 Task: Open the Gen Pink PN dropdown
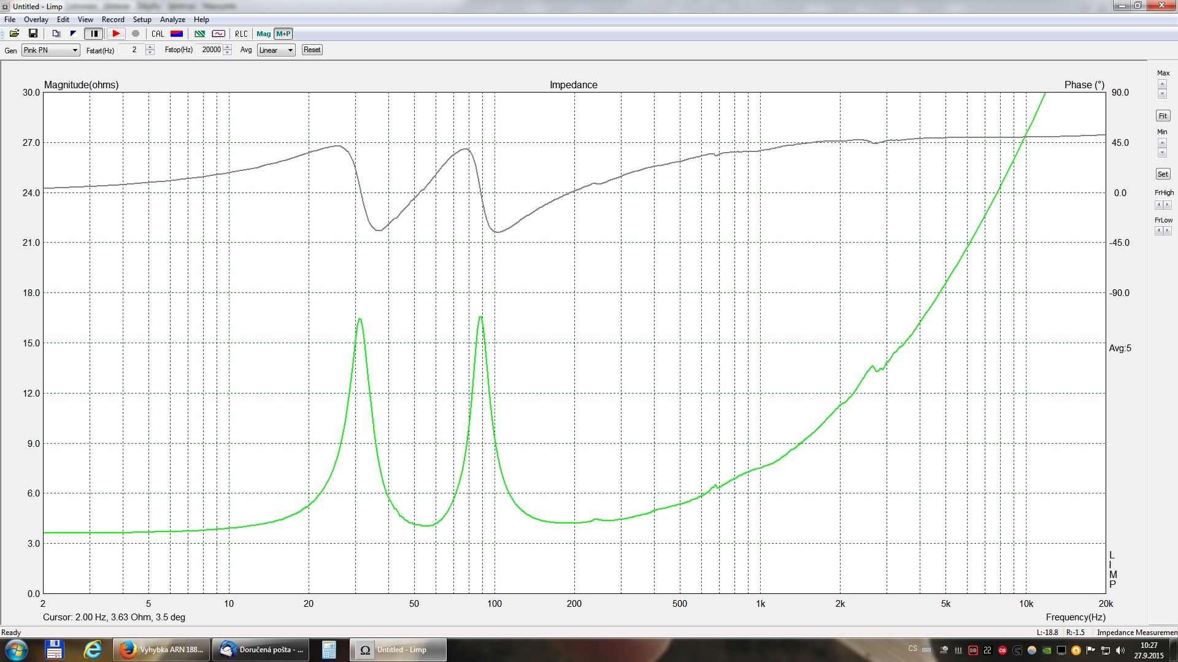(50, 50)
